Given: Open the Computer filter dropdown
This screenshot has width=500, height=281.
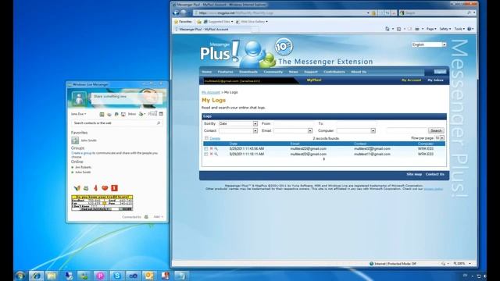Looking at the screenshot, I should (x=356, y=130).
